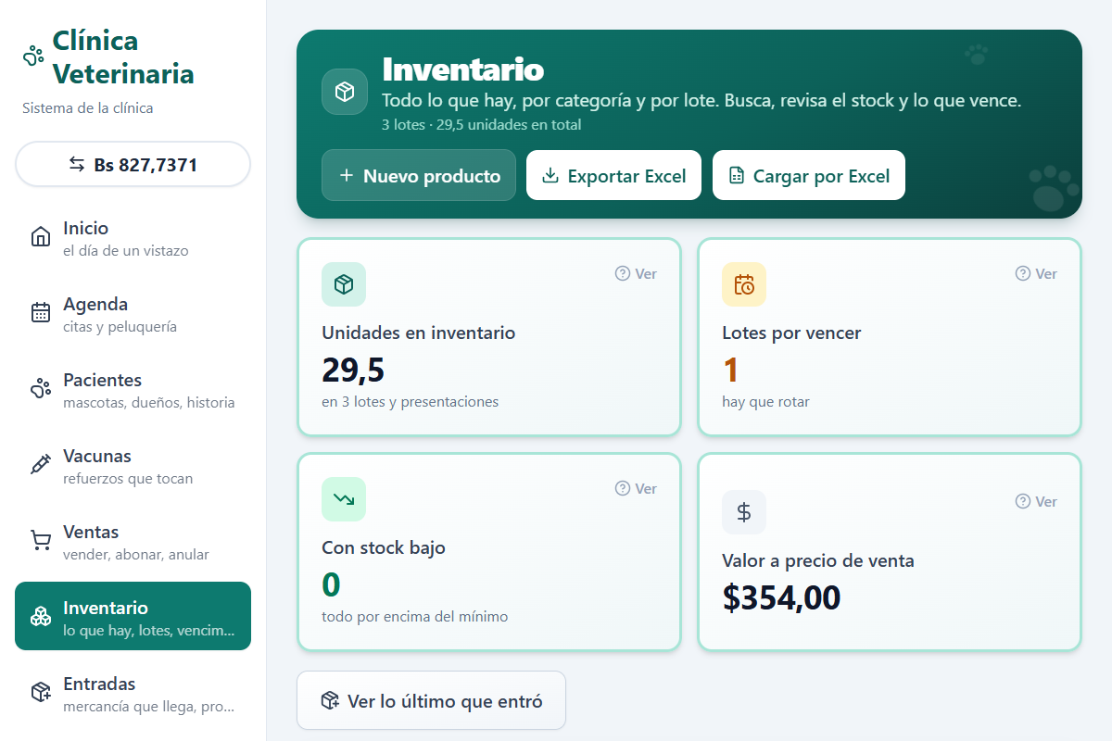Image resolution: width=1112 pixels, height=741 pixels.
Task: Open Ver help on Con stock bajo card
Action: pos(636,488)
